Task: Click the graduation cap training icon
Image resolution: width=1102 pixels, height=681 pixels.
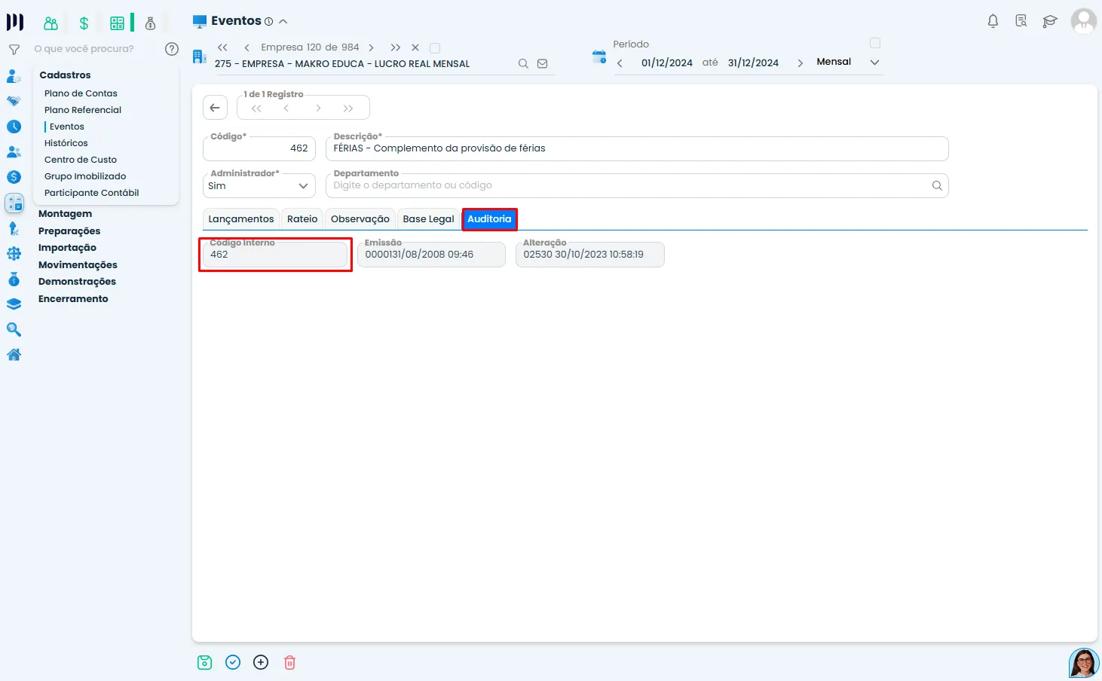Action: click(1050, 21)
